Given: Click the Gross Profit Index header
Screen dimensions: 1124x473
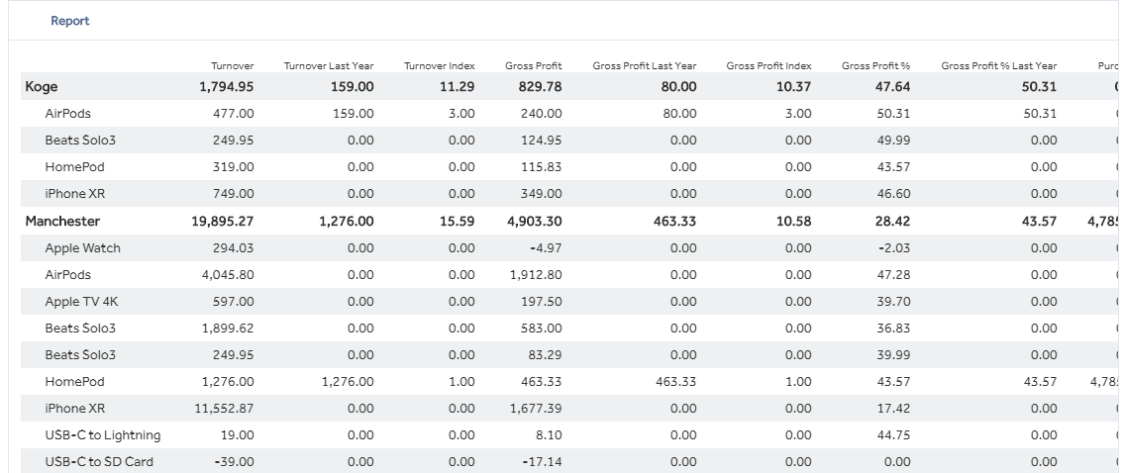Looking at the screenshot, I should [768, 65].
